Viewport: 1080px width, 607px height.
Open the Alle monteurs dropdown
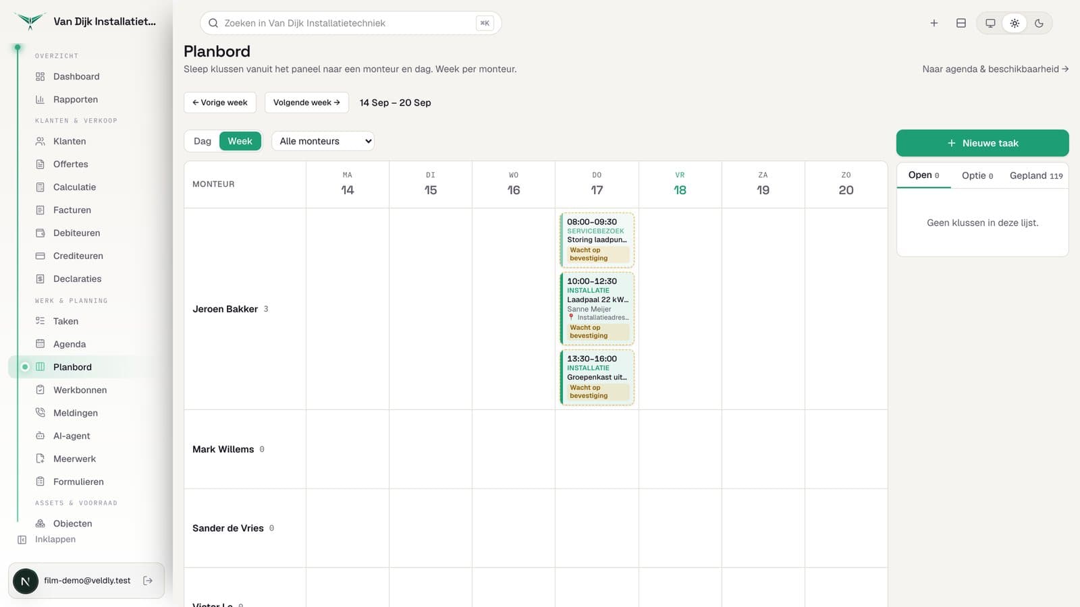point(323,142)
